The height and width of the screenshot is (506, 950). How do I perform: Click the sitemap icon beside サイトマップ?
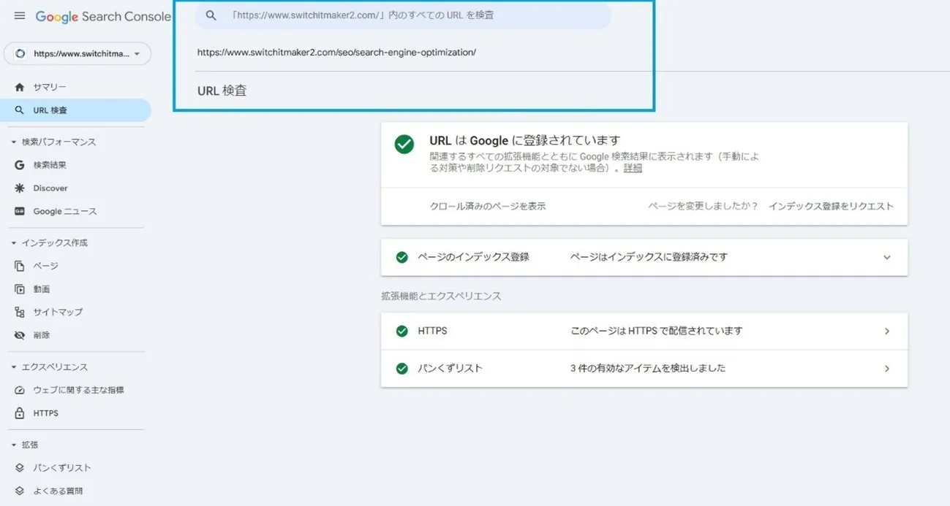tap(20, 312)
